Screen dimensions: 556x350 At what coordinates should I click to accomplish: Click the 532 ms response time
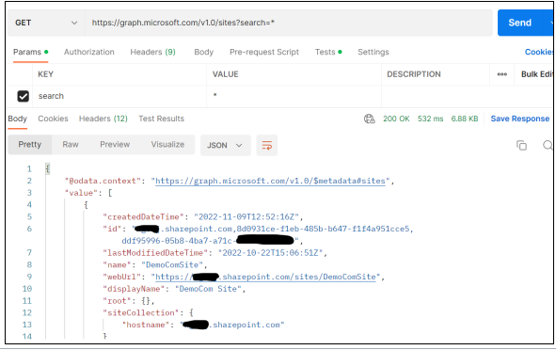coord(430,119)
